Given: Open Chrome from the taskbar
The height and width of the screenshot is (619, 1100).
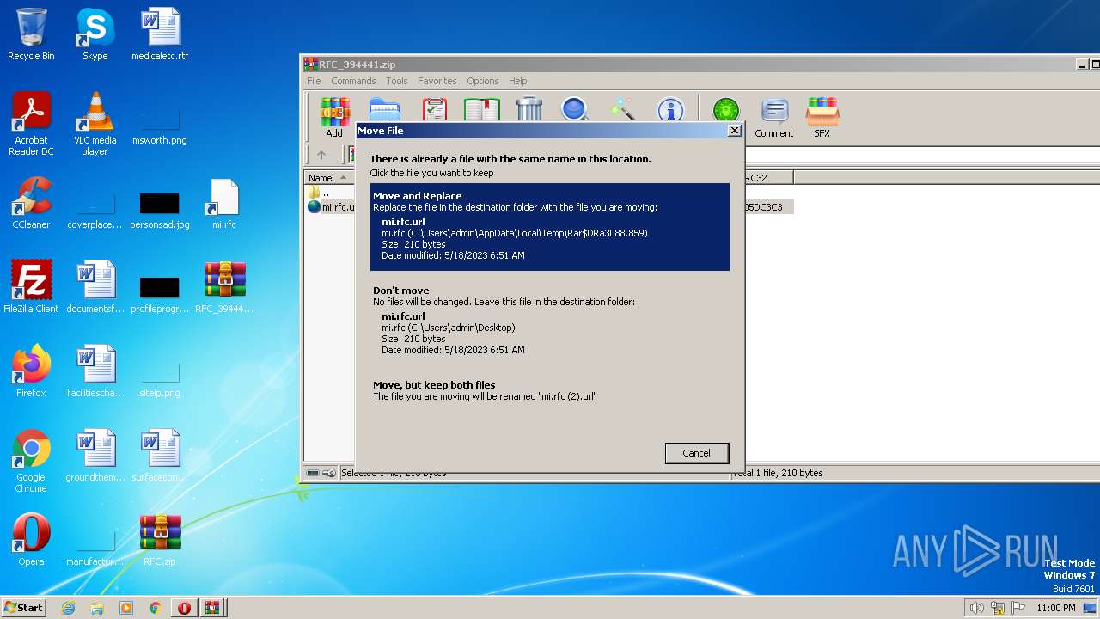Looking at the screenshot, I should coord(156,608).
